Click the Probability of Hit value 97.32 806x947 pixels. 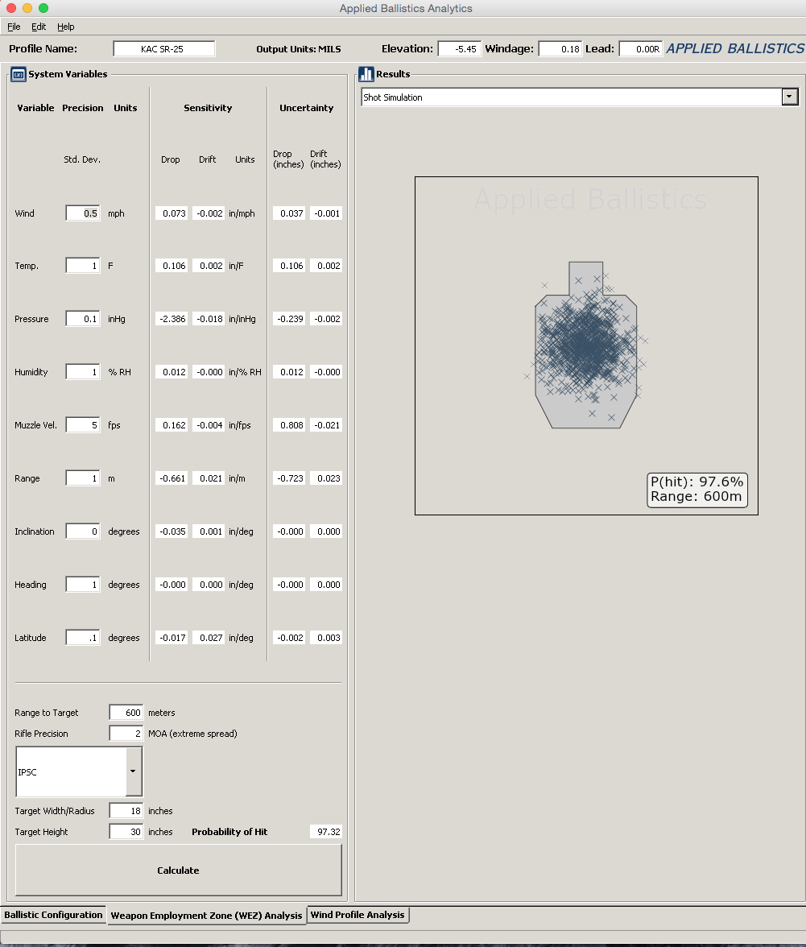click(x=325, y=832)
